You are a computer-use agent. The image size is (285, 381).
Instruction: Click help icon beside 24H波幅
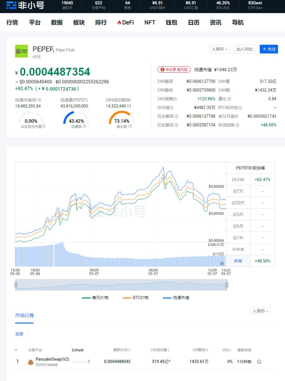click(175, 99)
